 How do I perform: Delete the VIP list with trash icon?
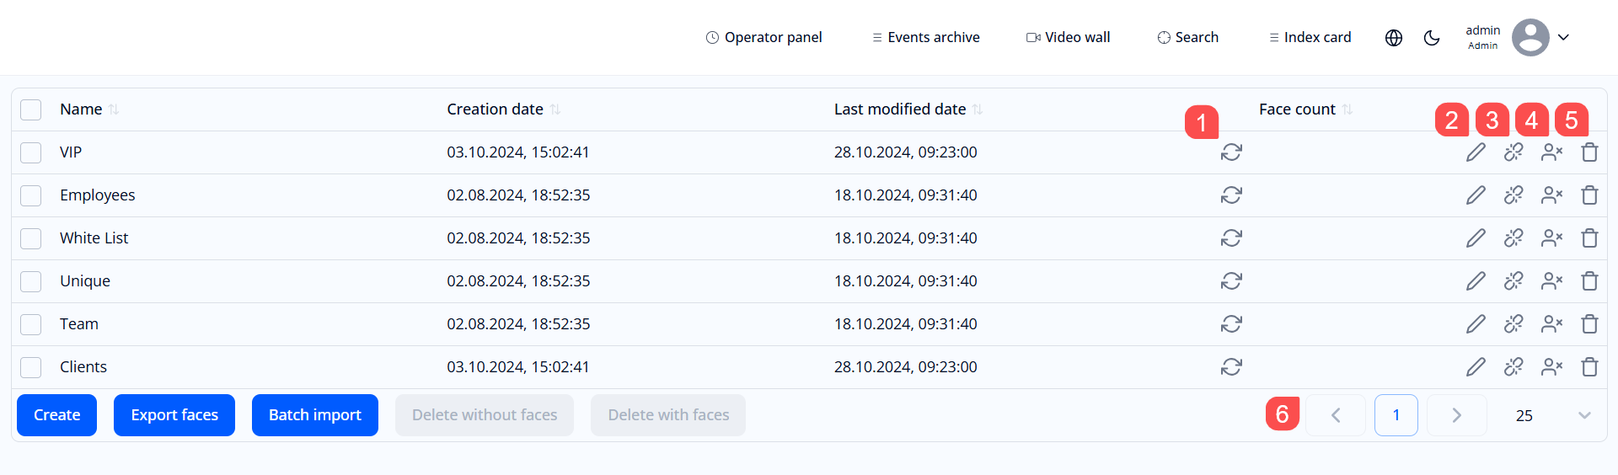point(1589,152)
